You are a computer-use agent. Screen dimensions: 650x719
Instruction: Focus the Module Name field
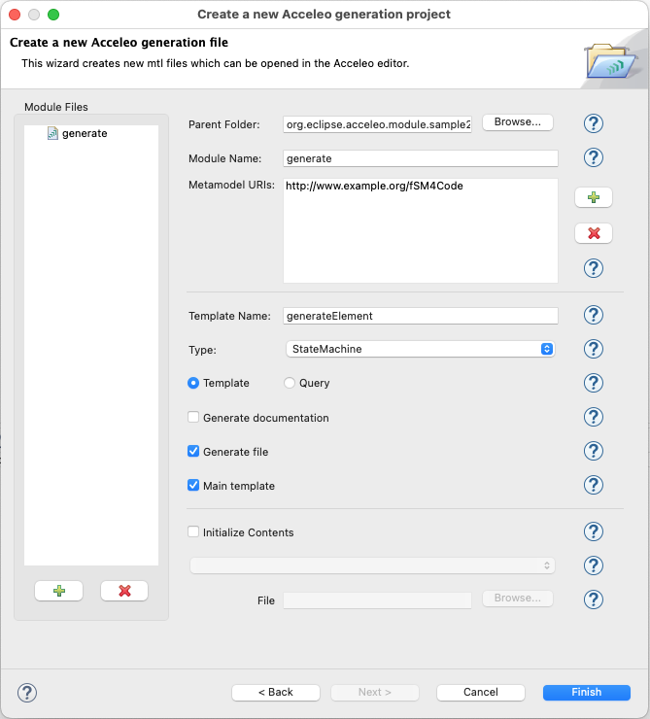tap(421, 158)
